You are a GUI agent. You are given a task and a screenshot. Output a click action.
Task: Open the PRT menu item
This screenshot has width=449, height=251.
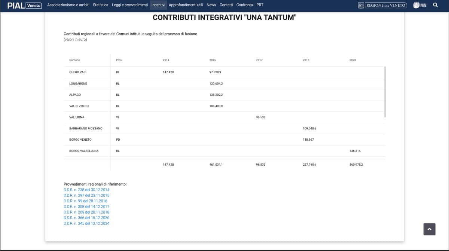click(260, 5)
